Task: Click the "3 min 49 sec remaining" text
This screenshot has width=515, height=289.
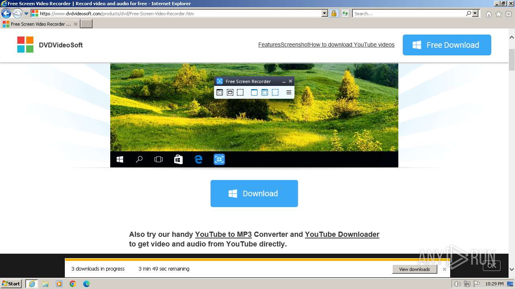Action: point(164,269)
